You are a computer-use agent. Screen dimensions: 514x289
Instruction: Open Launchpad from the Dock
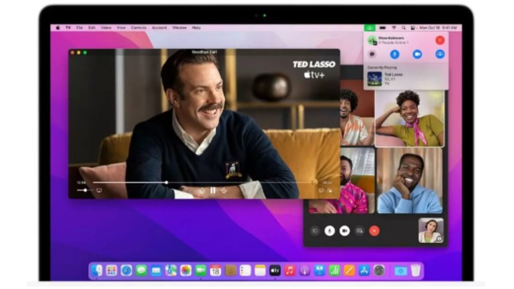click(112, 270)
